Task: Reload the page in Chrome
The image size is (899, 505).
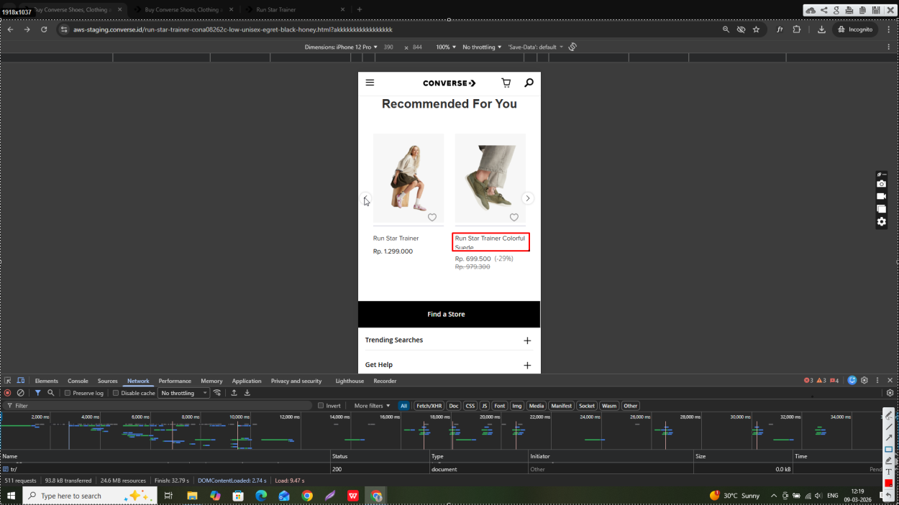Action: coord(44,29)
